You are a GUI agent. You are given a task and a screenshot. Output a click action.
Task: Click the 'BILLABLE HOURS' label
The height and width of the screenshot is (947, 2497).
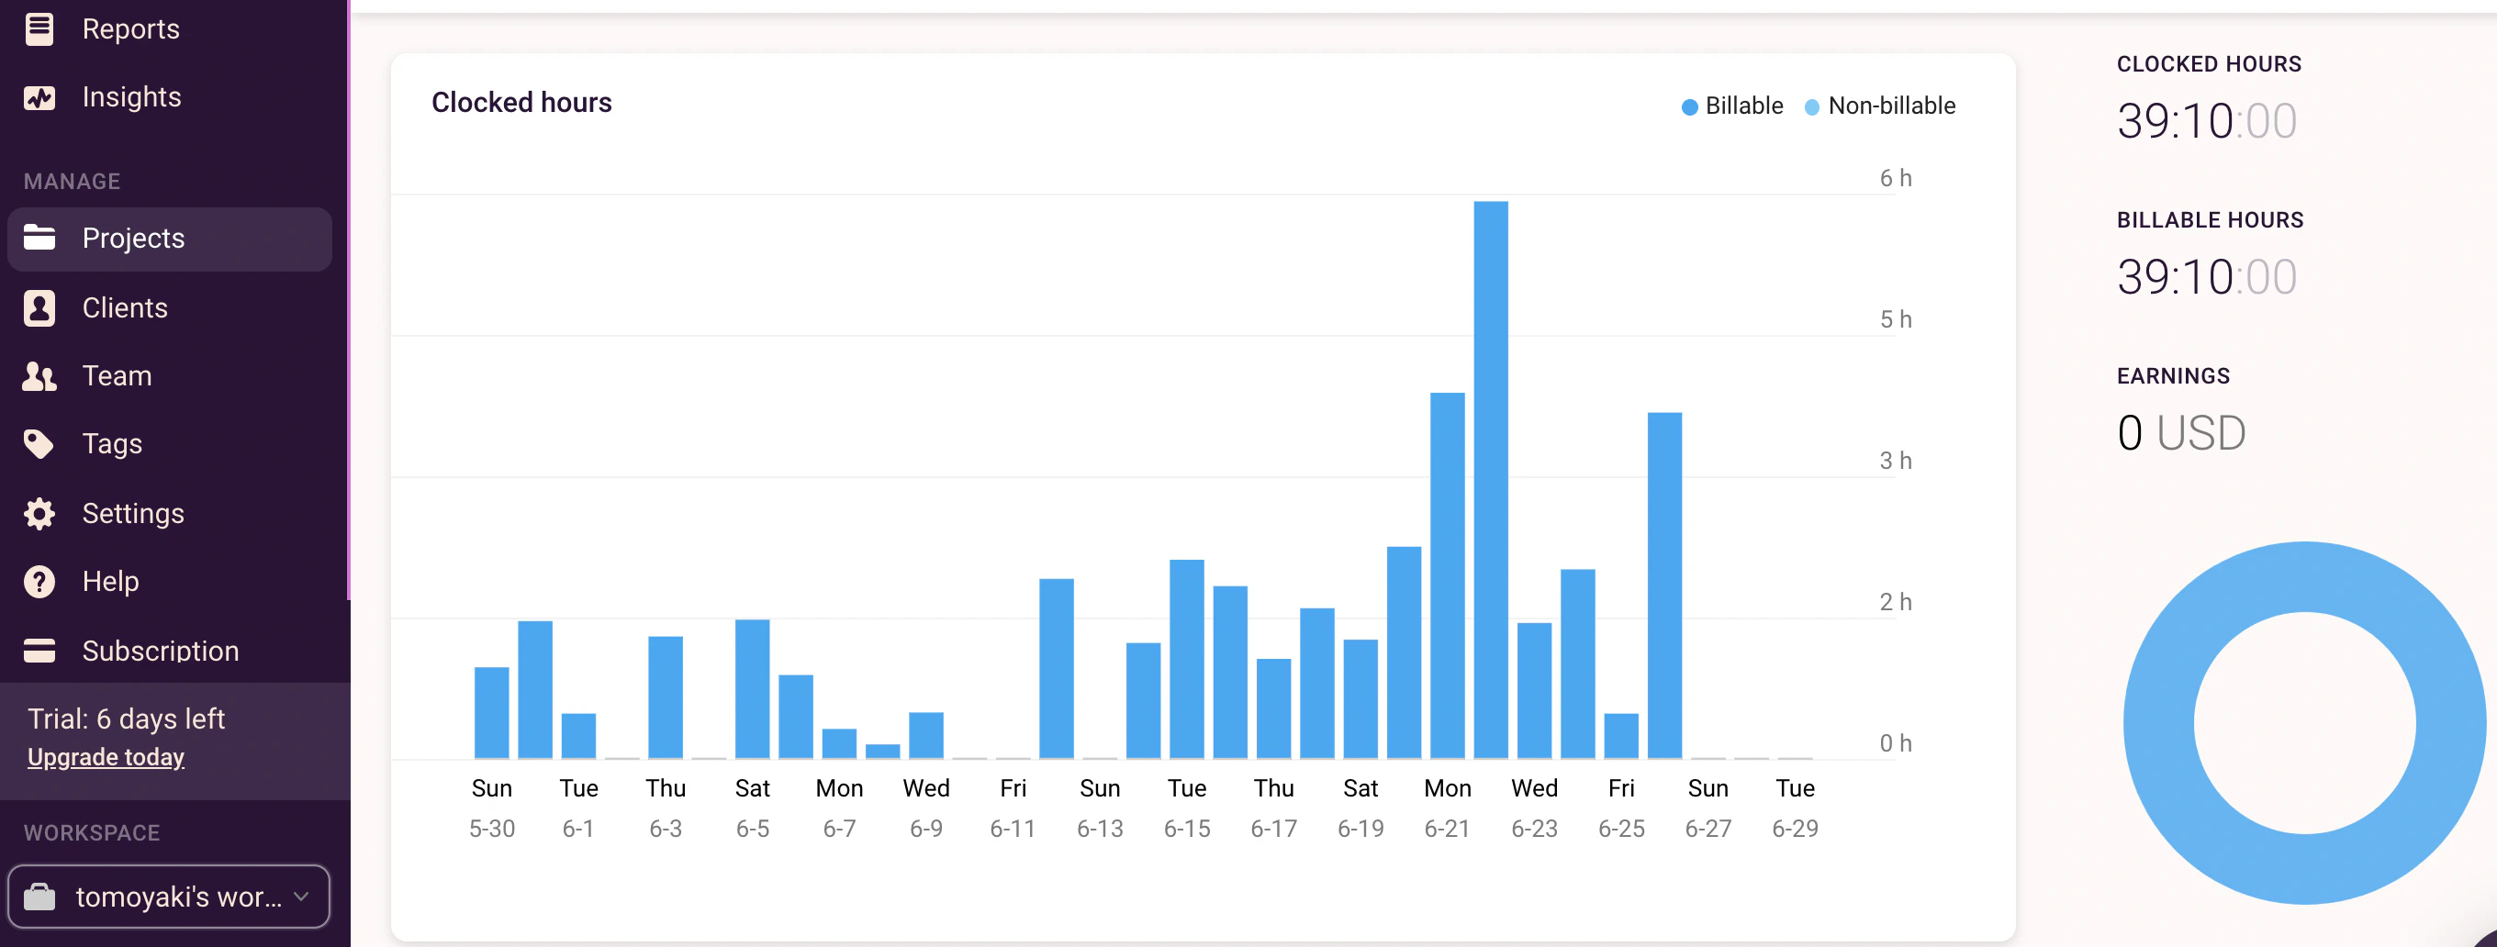(x=2210, y=220)
